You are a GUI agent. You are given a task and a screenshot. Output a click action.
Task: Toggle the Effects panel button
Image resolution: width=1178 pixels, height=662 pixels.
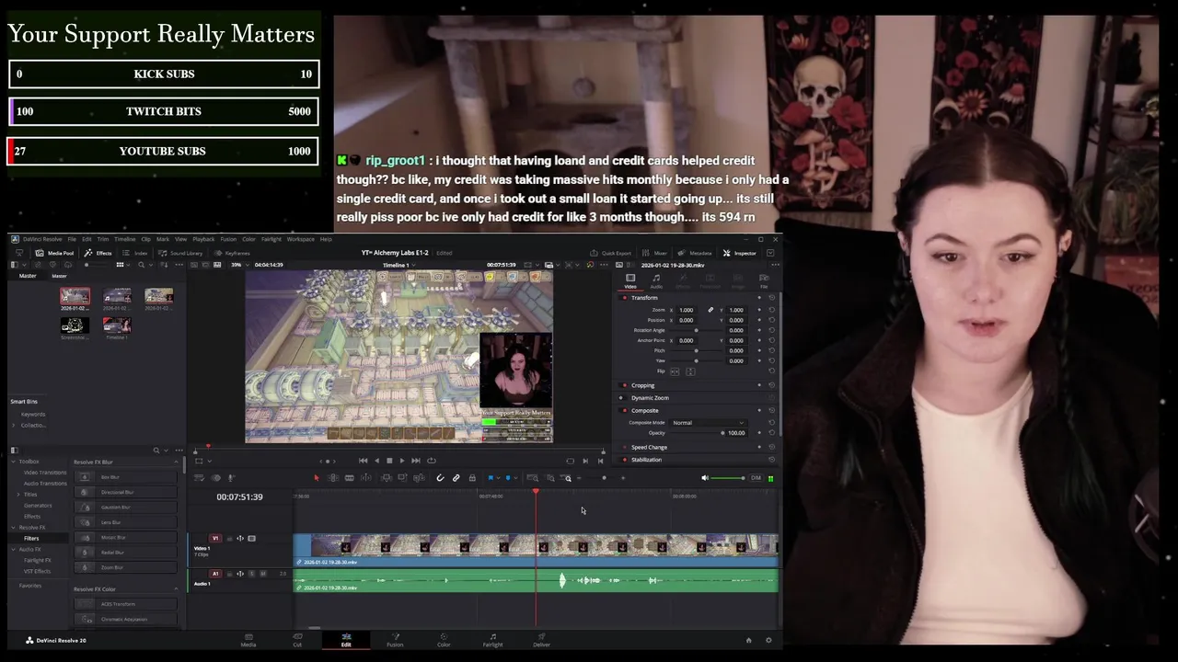pos(98,253)
